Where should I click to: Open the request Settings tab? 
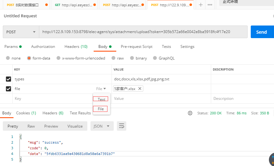pyautogui.click(x=187, y=47)
